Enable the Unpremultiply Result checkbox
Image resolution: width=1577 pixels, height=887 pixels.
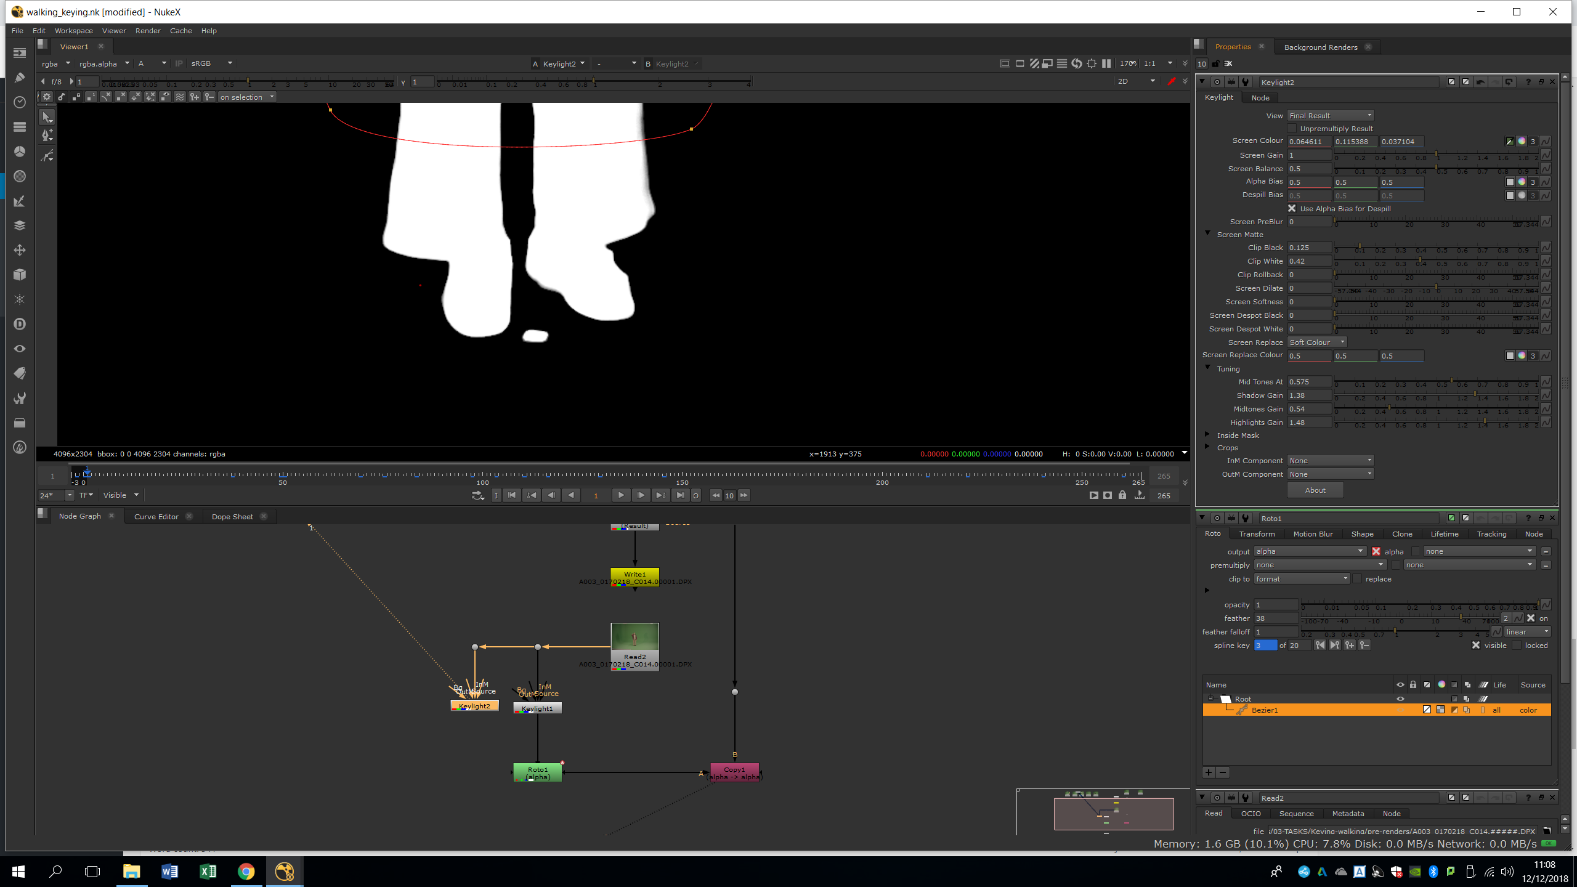point(1292,129)
